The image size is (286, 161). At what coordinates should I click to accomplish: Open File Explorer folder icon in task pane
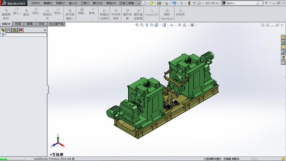[x=283, y=47]
